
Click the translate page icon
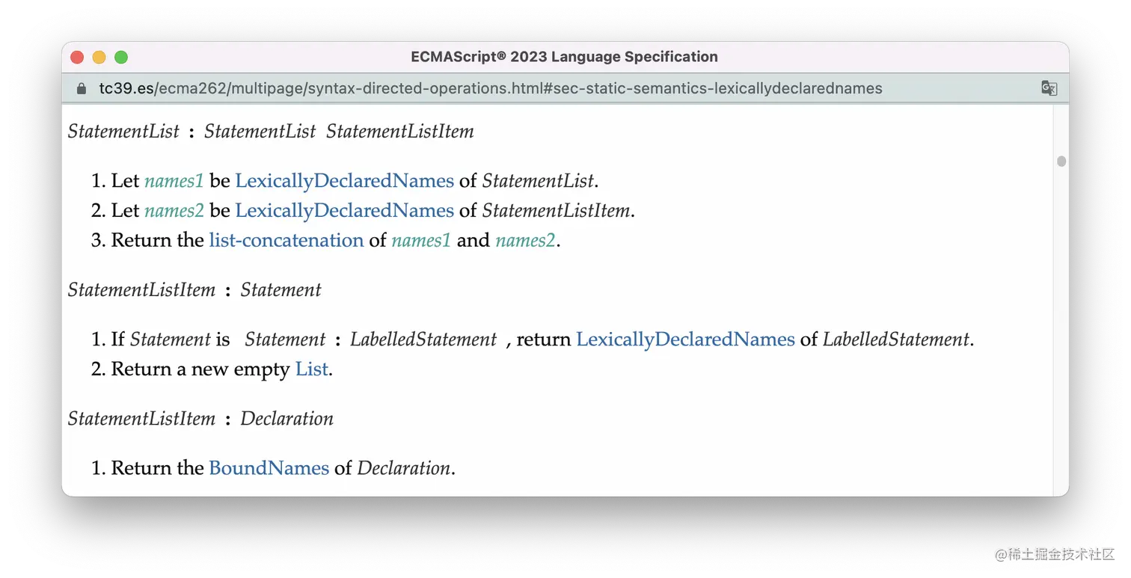[x=1049, y=88]
